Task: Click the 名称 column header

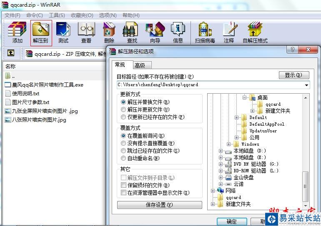Action: tap(54, 67)
